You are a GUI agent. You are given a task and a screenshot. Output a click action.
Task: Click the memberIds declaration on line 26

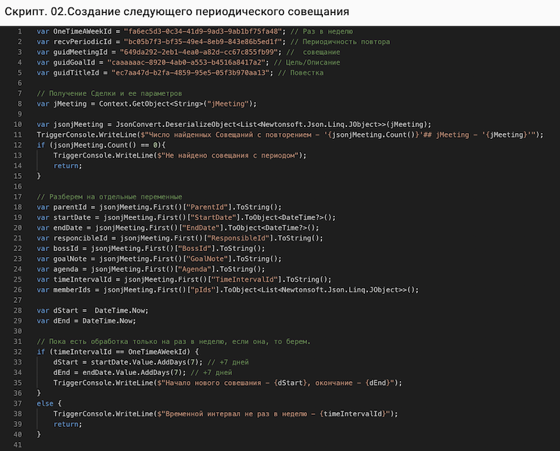(227, 290)
